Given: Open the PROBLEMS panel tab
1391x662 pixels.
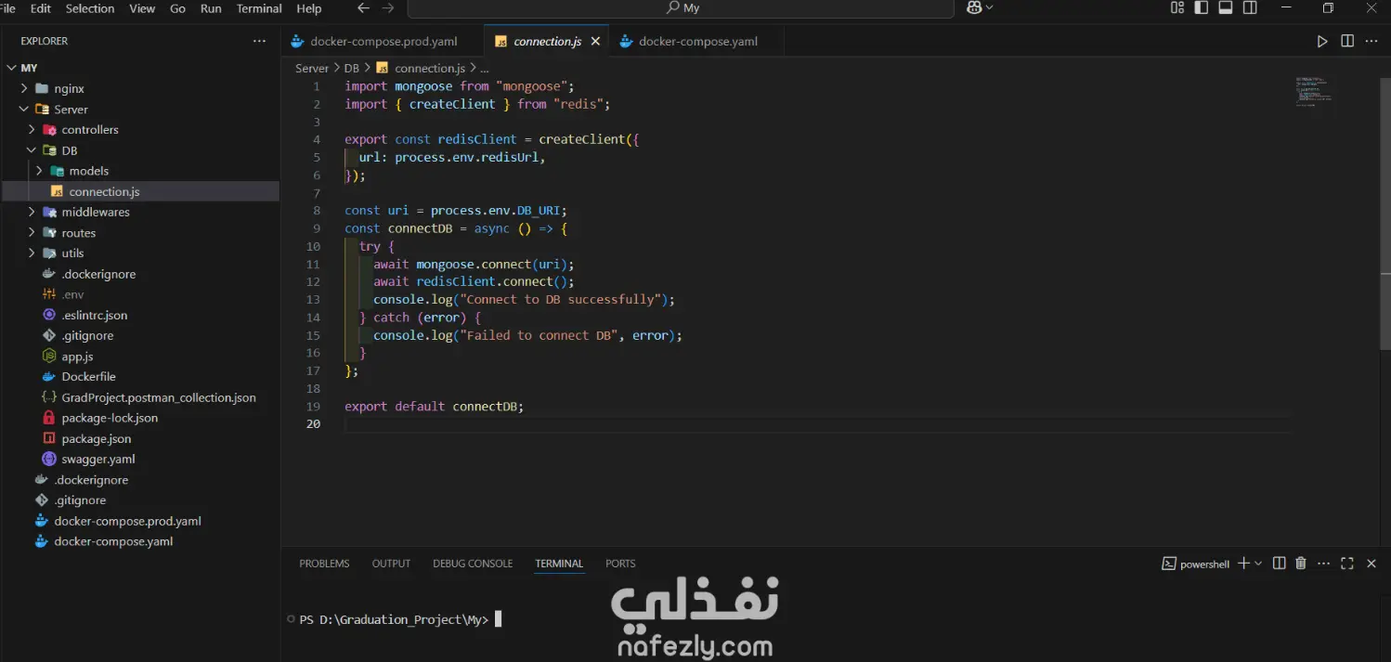Looking at the screenshot, I should (324, 564).
